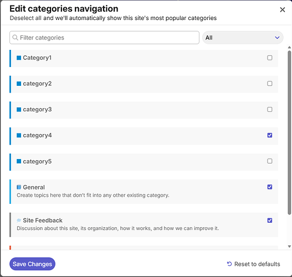Select the General category title
Image resolution: width=292 pixels, height=277 pixels.
pos(34,187)
